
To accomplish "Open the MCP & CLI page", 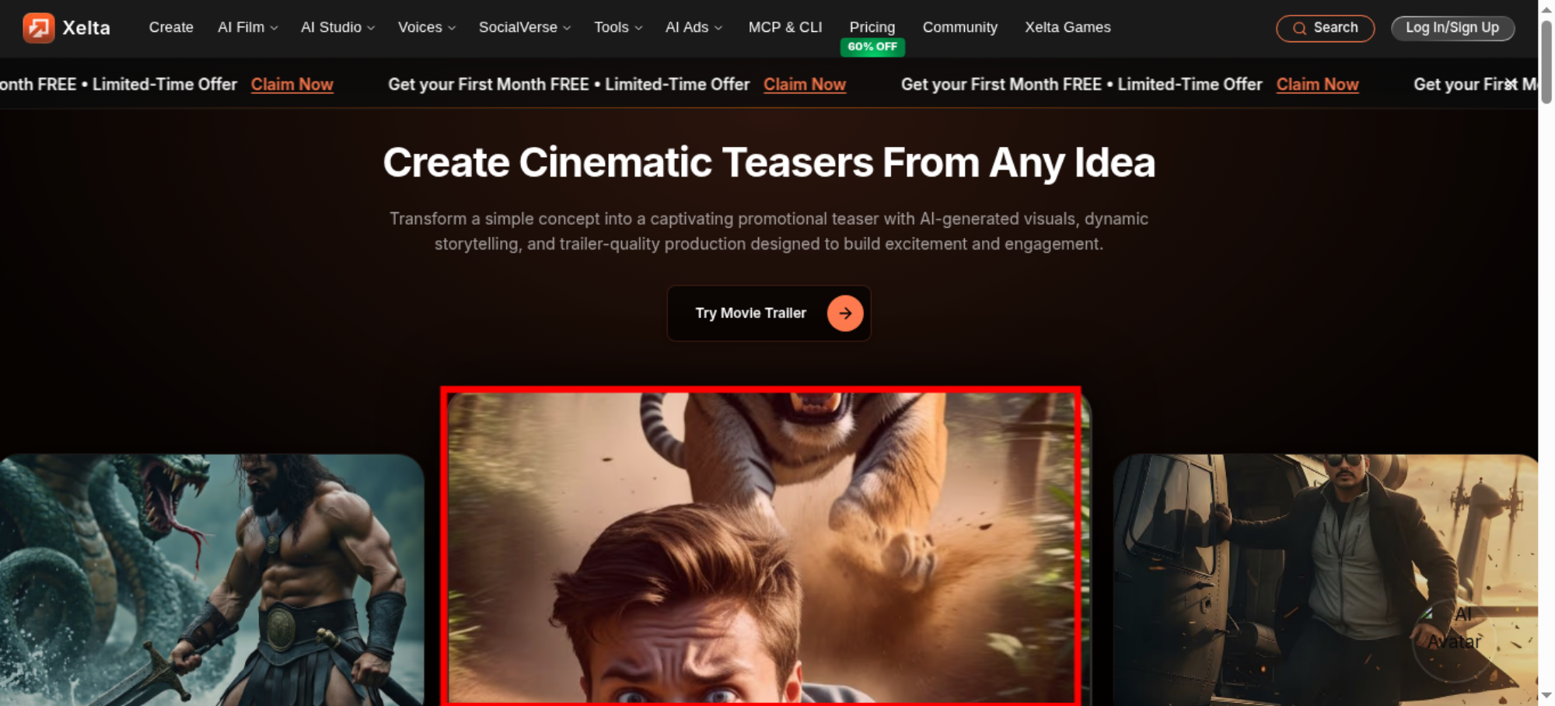I will (785, 27).
